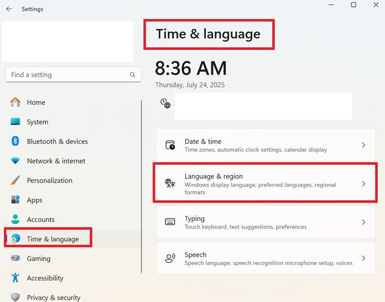385x302 pixels.
Task: Open the Speech settings card
Action: point(265,258)
